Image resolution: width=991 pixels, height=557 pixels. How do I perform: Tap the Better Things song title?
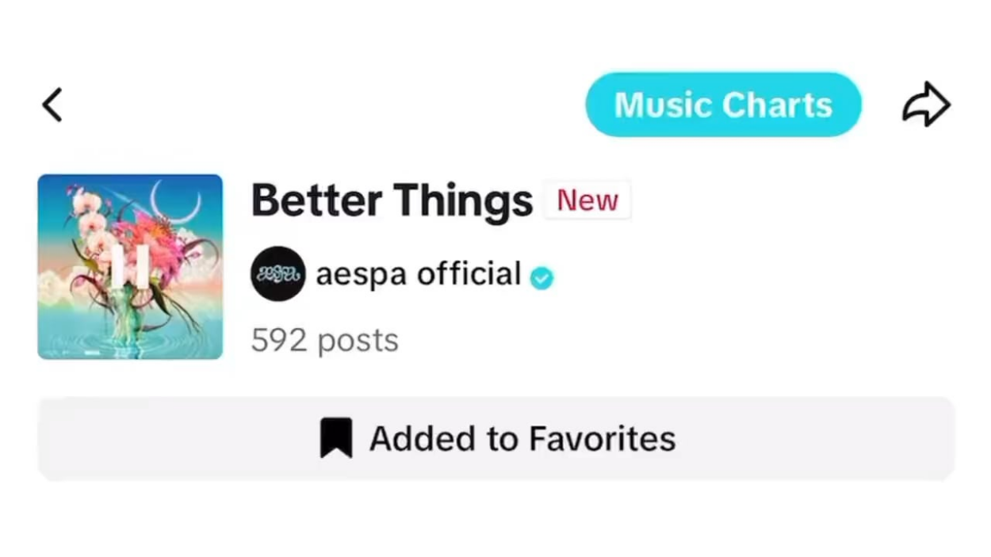390,200
